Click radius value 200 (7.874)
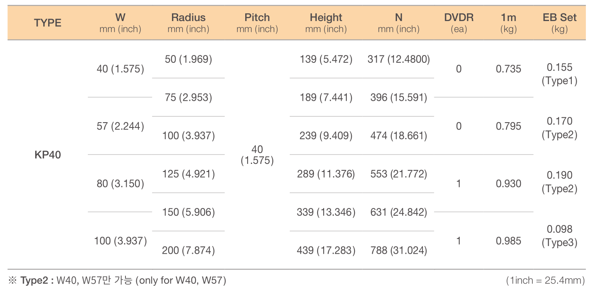The width and height of the screenshot is (594, 295). pos(189,250)
